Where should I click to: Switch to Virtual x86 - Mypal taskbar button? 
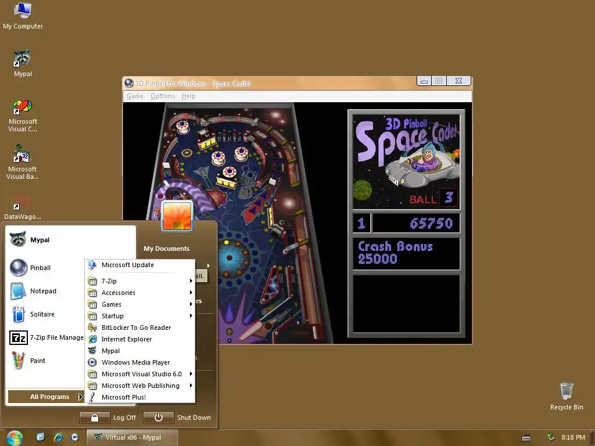point(132,437)
